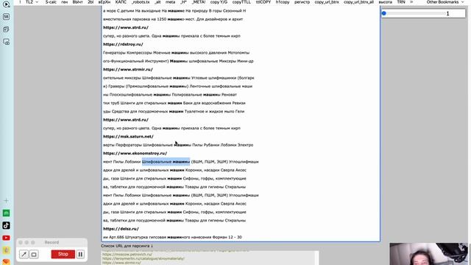Show hidden bookmarks via chevron

pyautogui.click(x=411, y=1)
